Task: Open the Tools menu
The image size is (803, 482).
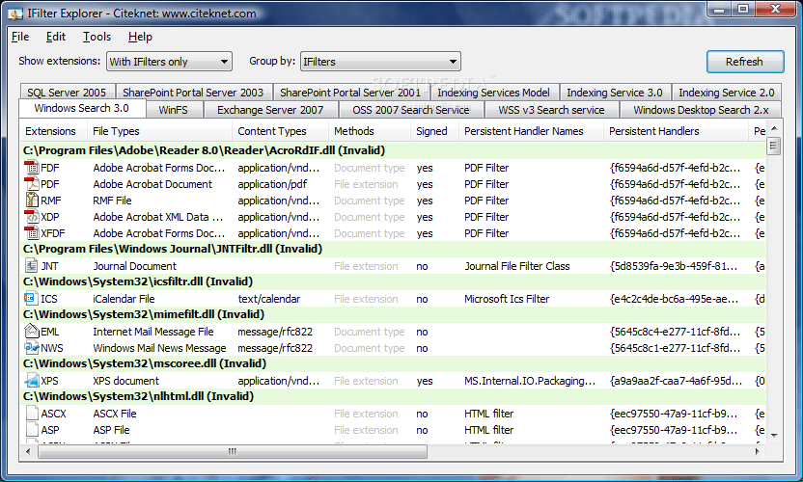Action: [97, 37]
